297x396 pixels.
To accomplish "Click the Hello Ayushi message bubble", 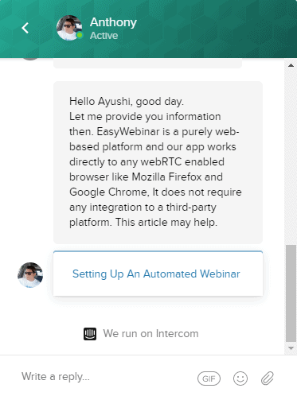I will pyautogui.click(x=158, y=162).
